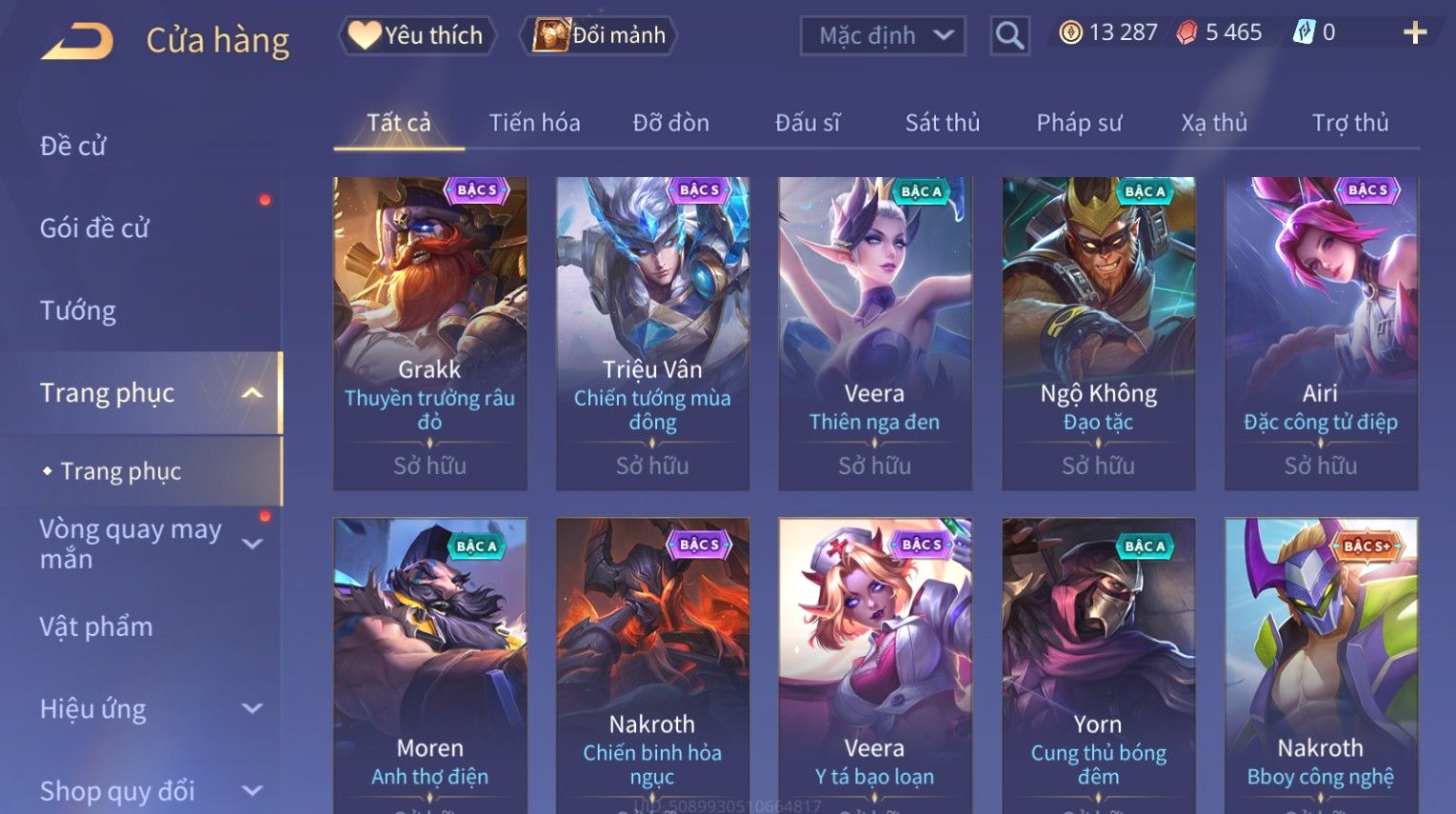
Task: Tap the gold coin currency icon
Action: (x=1071, y=33)
